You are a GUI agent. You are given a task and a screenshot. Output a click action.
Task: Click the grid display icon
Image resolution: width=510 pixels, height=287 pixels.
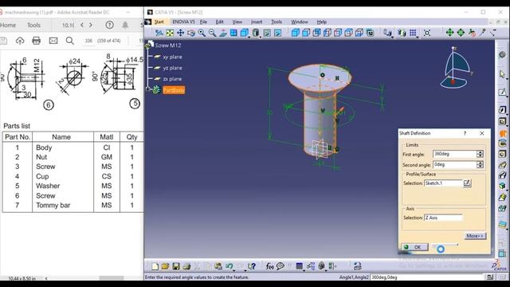pyautogui.click(x=413, y=33)
